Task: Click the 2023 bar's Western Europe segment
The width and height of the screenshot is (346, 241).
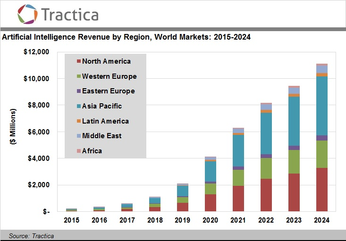Action: (x=294, y=162)
